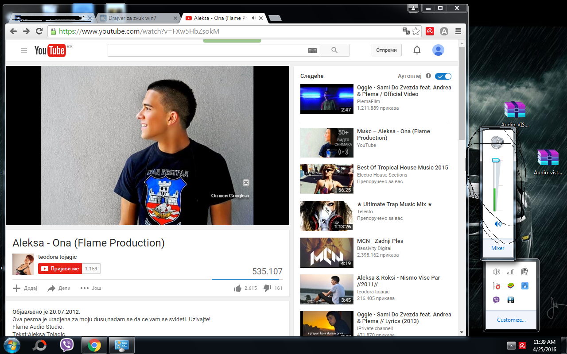Click the blue gauge icon in tray overflow

[524, 286]
